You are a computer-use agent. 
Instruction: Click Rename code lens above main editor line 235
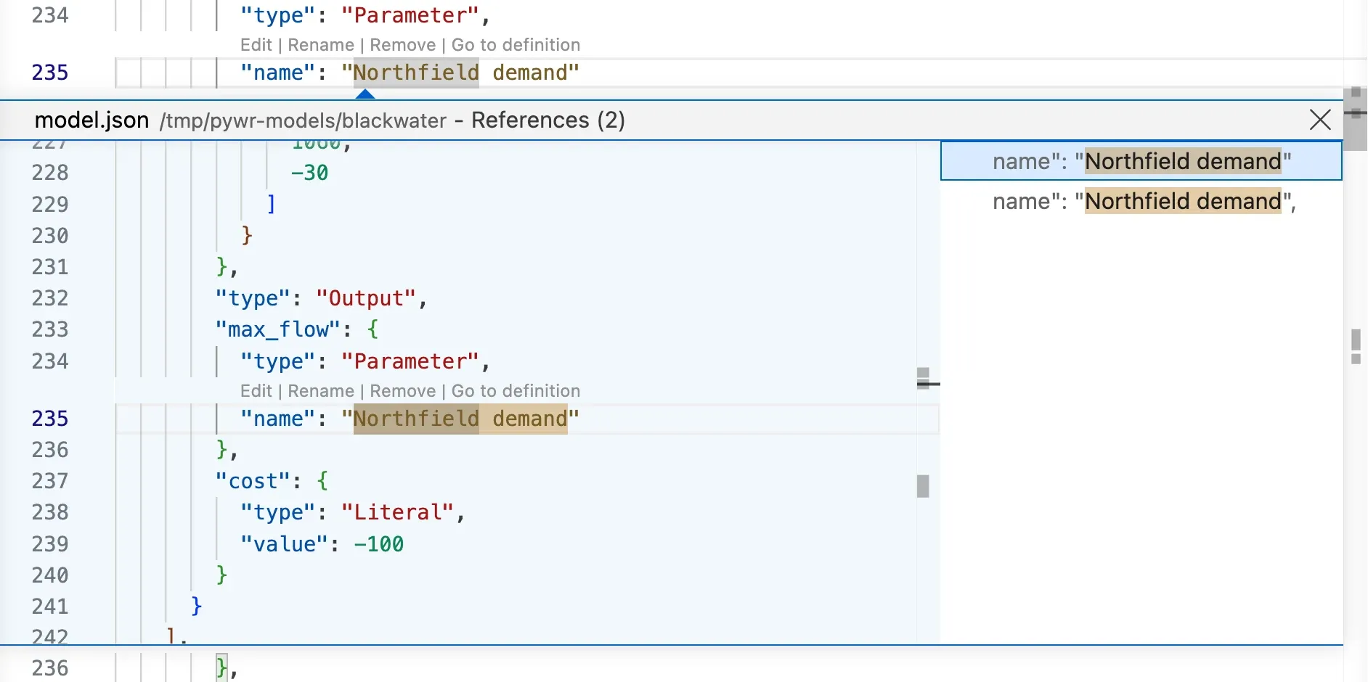point(321,45)
